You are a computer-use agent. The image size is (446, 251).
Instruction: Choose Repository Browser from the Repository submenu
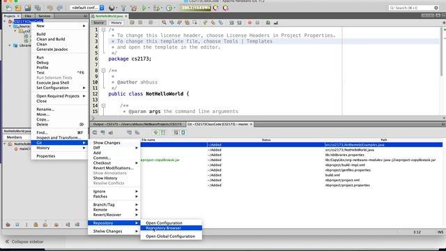(171, 228)
